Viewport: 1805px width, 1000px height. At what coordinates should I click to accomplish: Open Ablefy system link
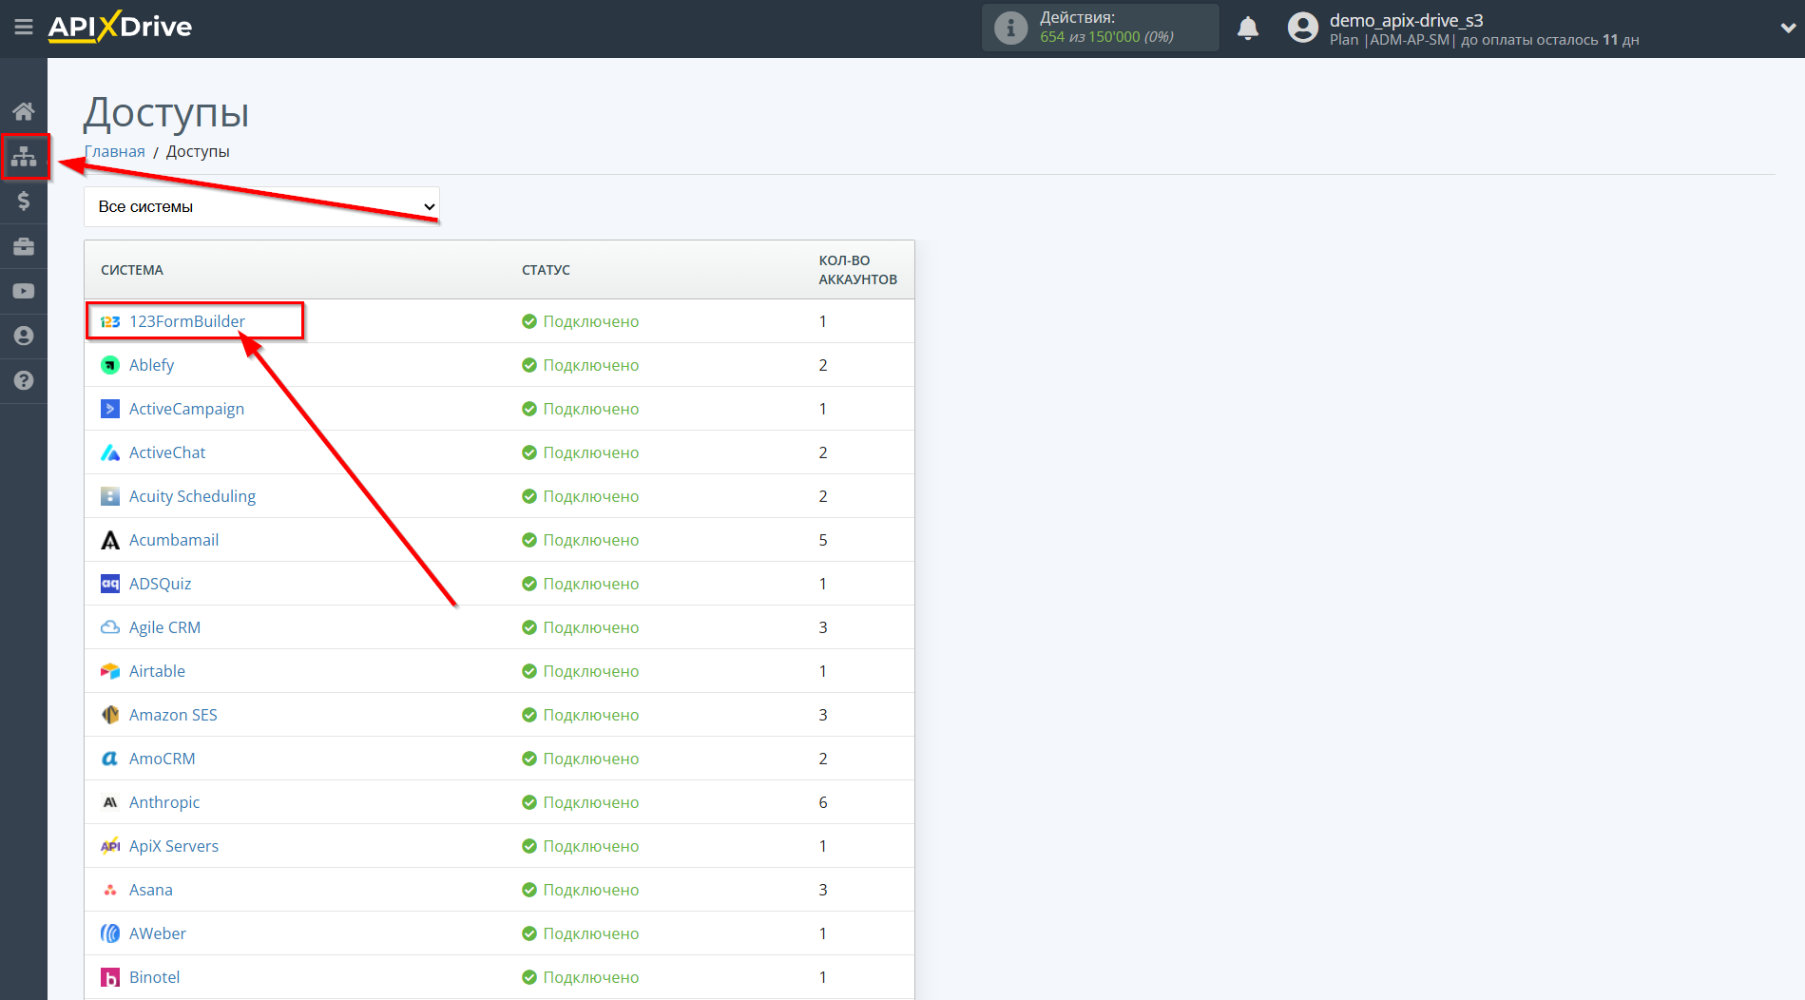[151, 365]
